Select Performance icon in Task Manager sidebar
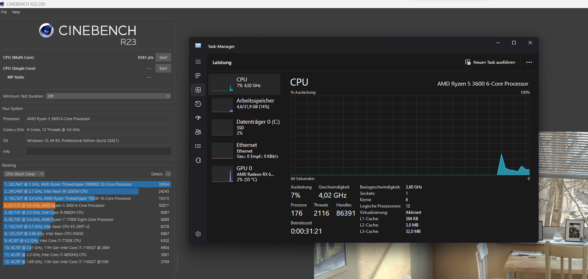The image size is (588, 279). coord(198,90)
